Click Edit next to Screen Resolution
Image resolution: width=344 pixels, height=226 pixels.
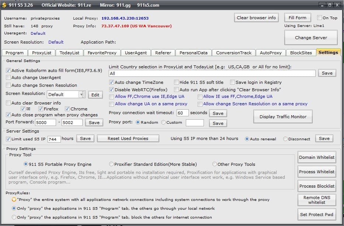click(x=95, y=95)
